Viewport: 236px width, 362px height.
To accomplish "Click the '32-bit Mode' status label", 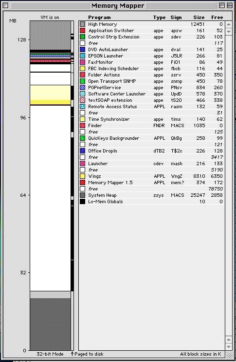I will (x=50, y=354).
